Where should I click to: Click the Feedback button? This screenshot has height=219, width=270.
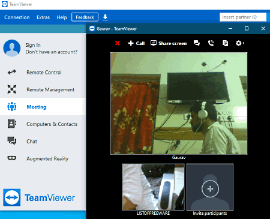(85, 17)
